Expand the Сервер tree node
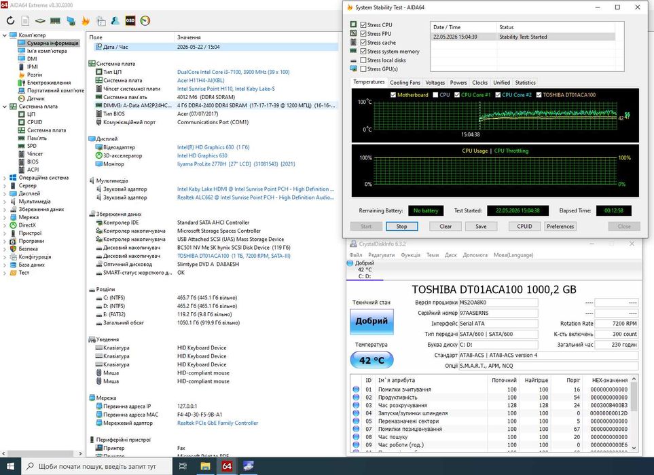The image size is (654, 475). pyautogui.click(x=5, y=186)
